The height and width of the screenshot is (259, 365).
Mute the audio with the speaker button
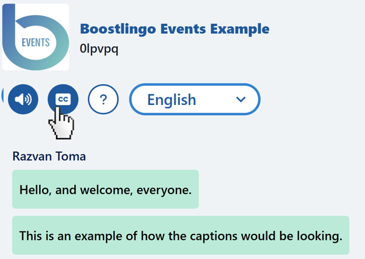point(23,99)
